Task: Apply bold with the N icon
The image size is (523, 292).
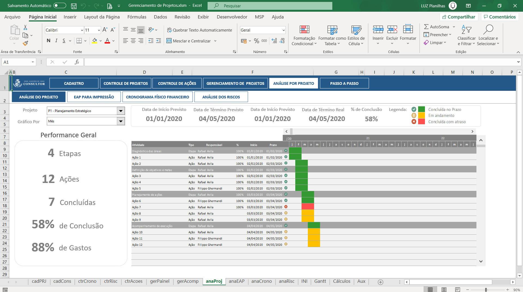Action: tap(48, 41)
